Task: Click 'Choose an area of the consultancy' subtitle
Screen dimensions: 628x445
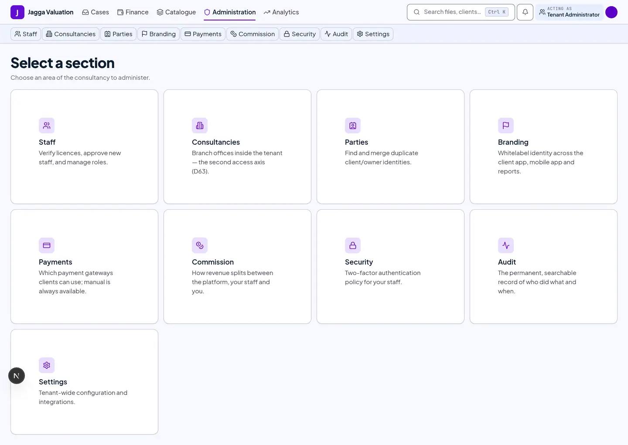Action: 80,78
